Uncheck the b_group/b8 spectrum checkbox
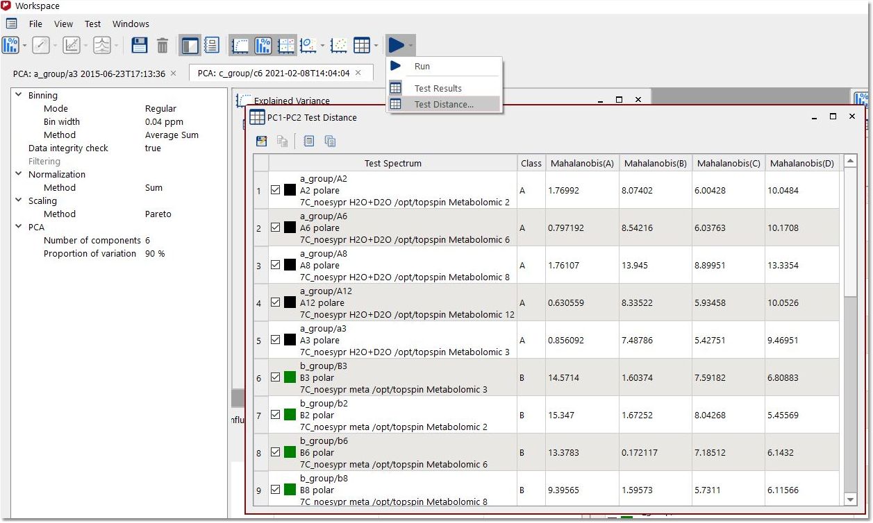873x523 pixels. tap(276, 490)
